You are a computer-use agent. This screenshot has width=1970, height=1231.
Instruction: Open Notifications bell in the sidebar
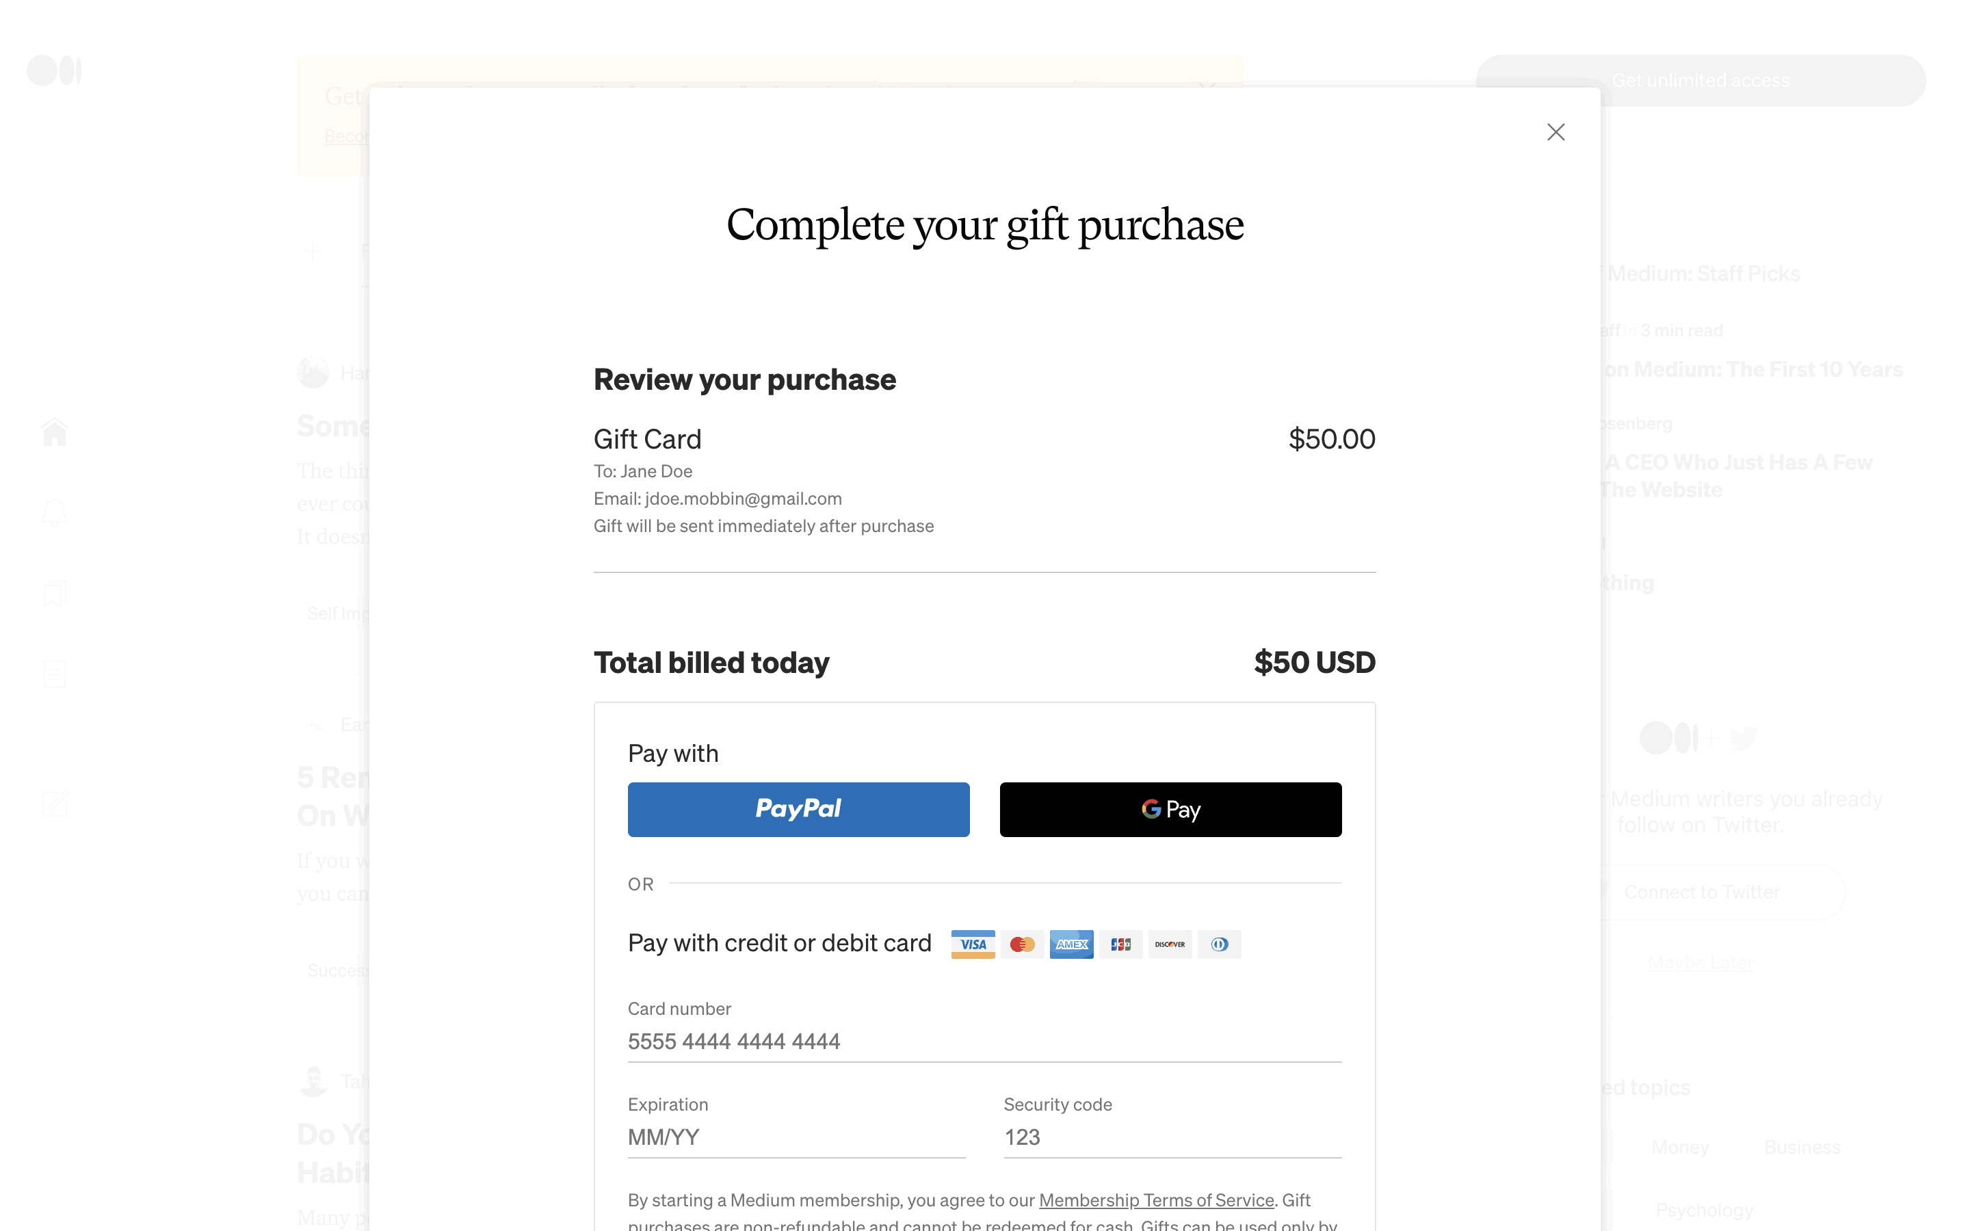pyautogui.click(x=55, y=513)
